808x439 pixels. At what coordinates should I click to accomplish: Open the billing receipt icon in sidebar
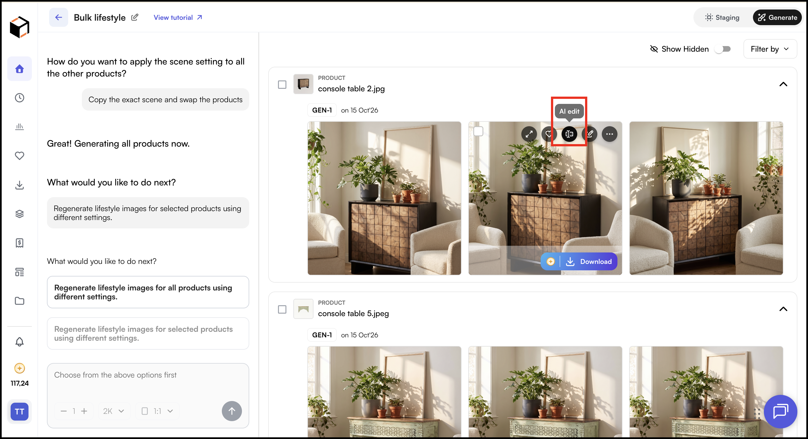click(x=20, y=243)
